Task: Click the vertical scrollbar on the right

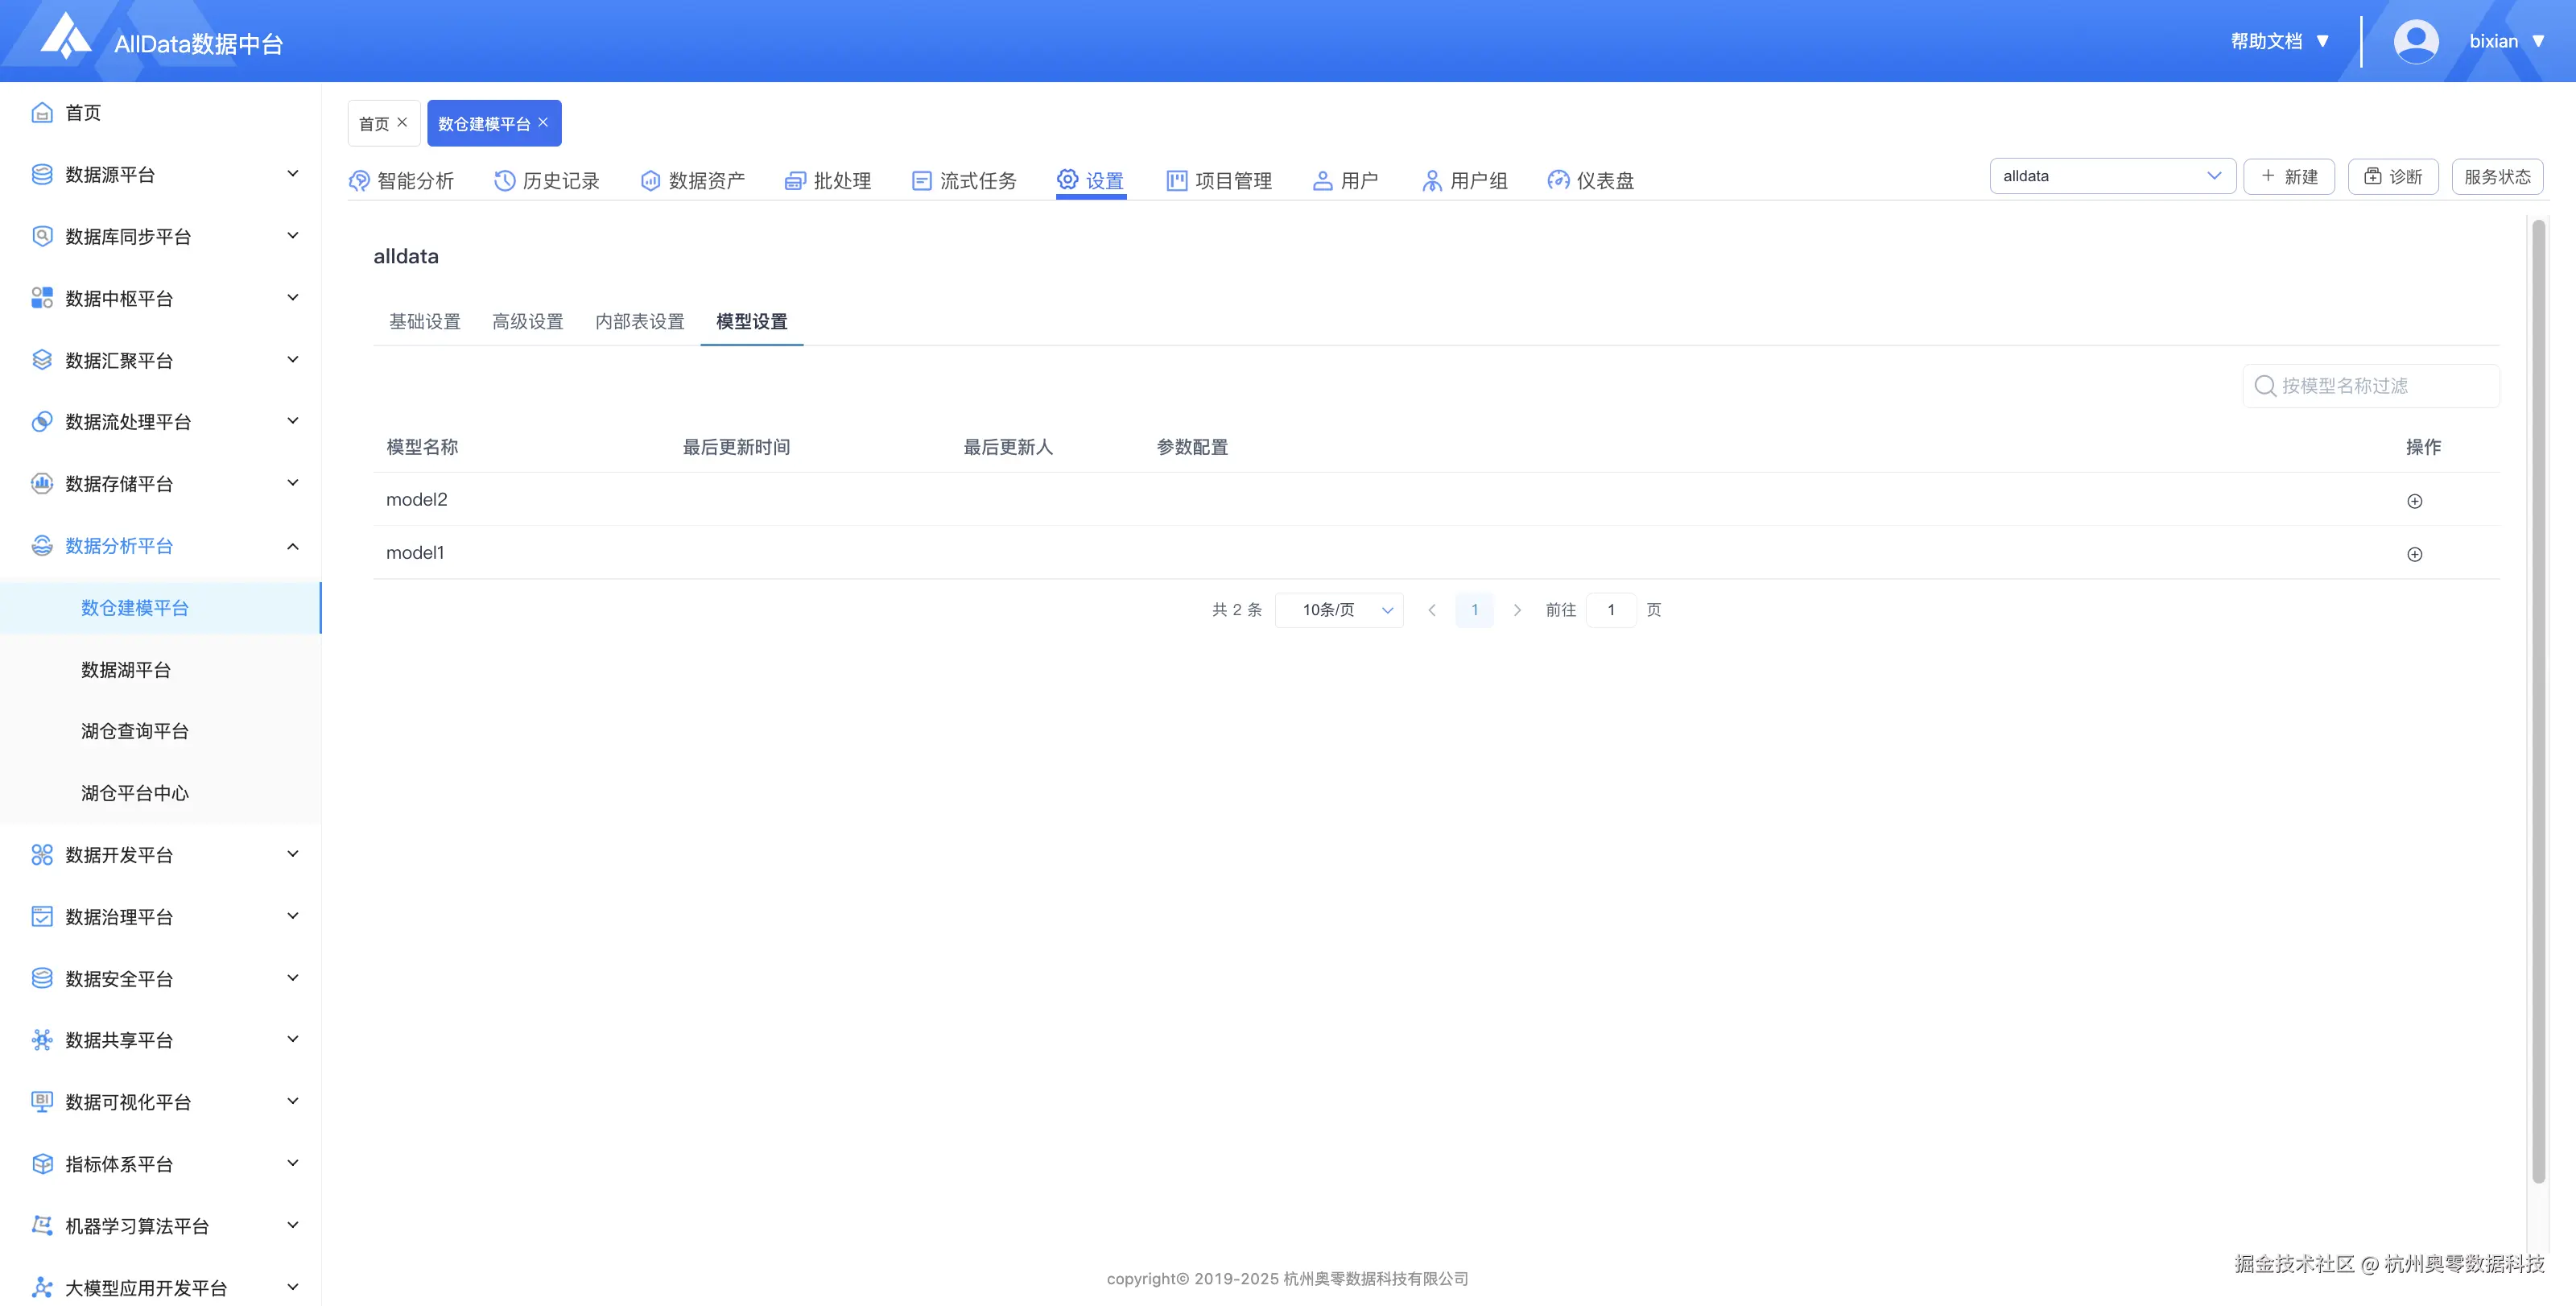Action: pyautogui.click(x=2537, y=700)
